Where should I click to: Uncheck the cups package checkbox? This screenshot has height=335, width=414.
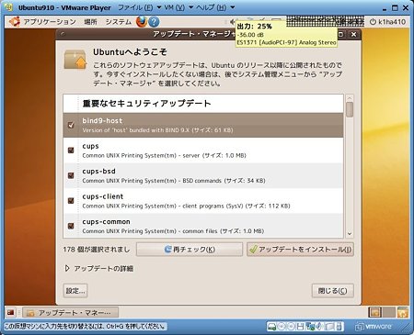tap(71, 151)
